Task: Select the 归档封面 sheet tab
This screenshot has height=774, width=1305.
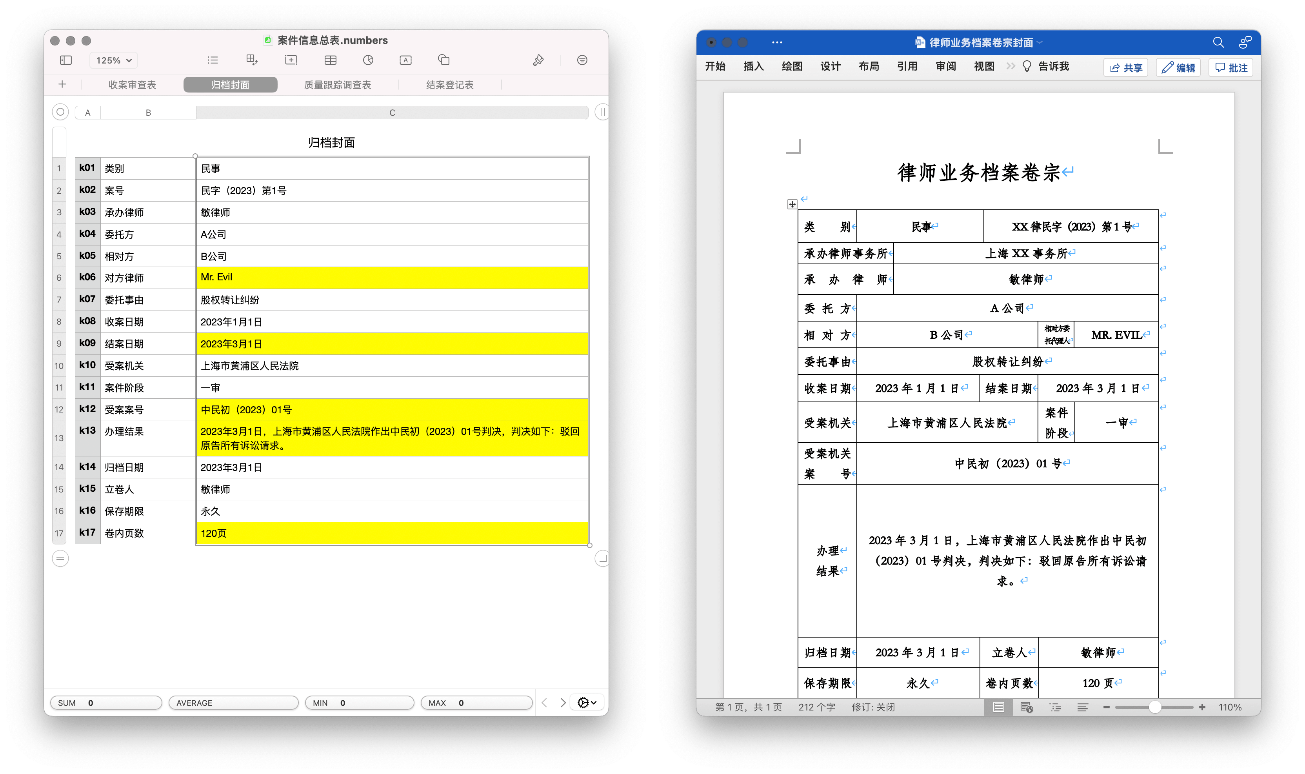Action: pyautogui.click(x=230, y=84)
